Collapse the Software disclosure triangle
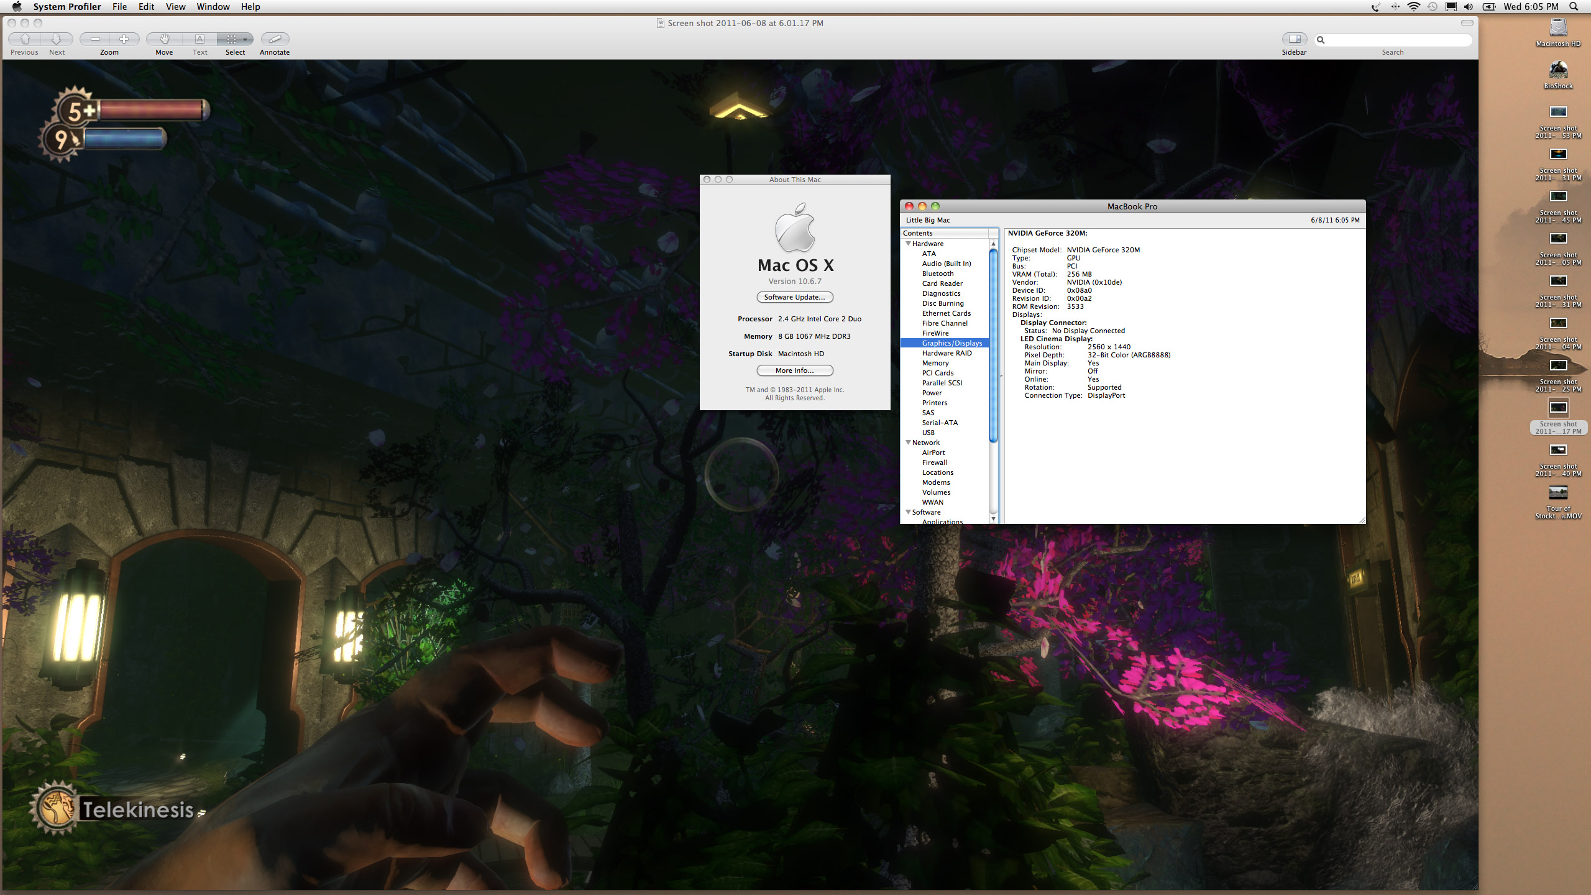Image resolution: width=1591 pixels, height=895 pixels. click(908, 512)
